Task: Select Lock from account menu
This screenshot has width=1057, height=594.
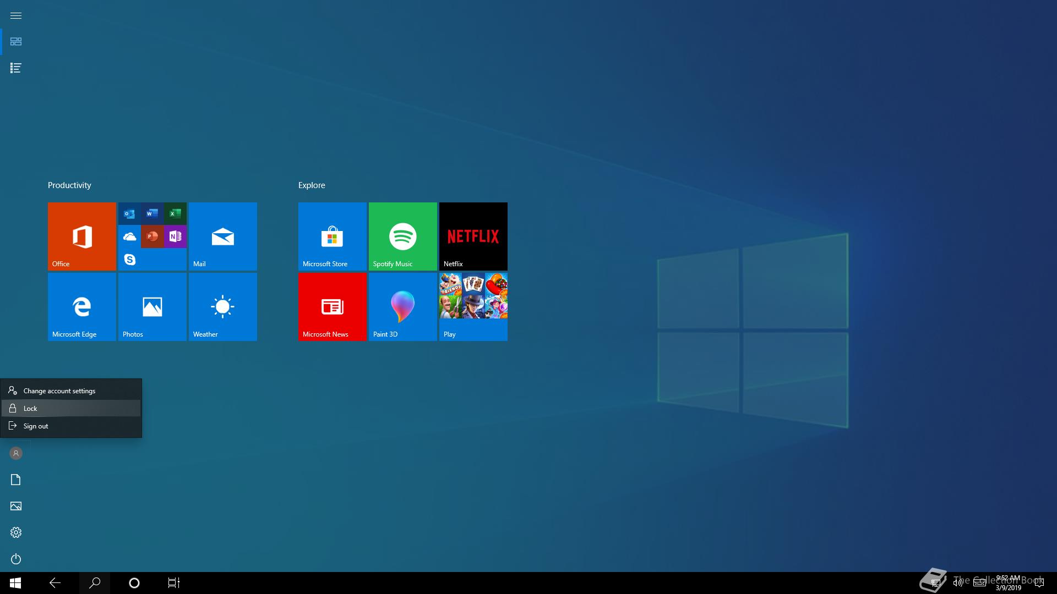Action: [71, 408]
